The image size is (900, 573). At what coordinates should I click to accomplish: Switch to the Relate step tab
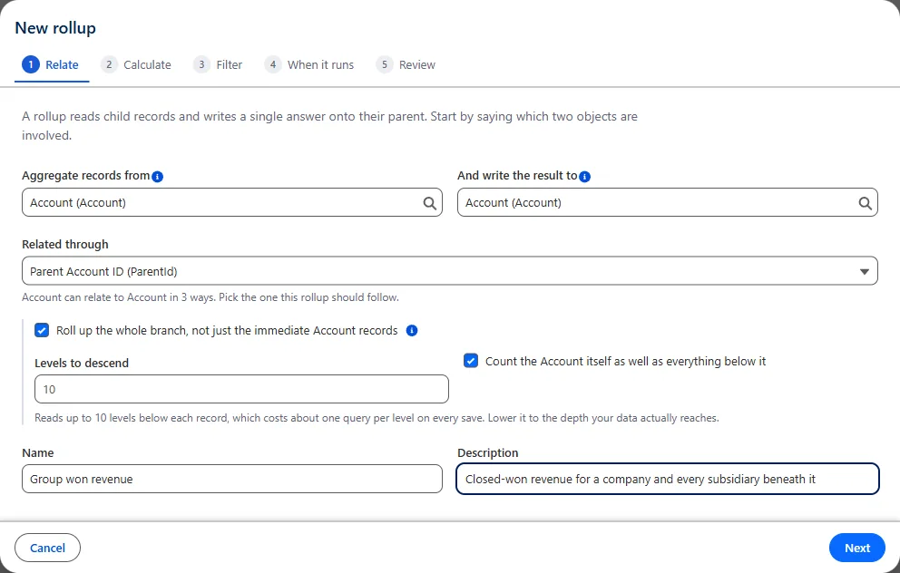point(51,64)
